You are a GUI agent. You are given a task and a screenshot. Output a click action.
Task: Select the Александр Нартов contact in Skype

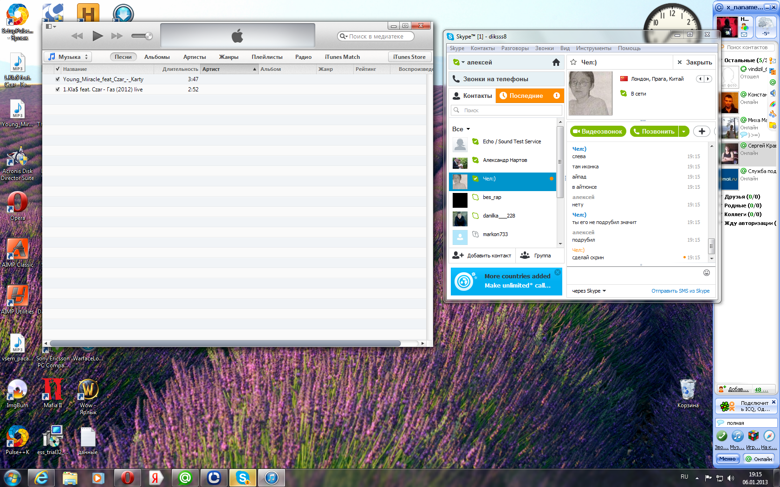pos(503,160)
